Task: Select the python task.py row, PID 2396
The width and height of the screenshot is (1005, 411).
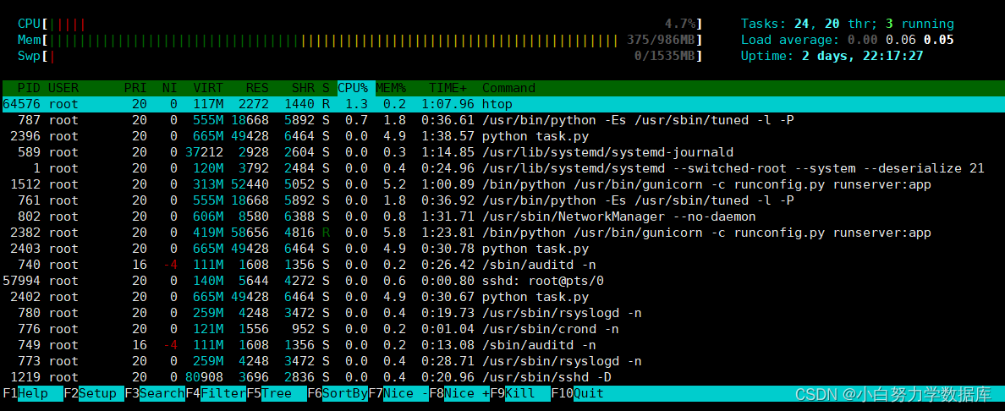Action: 502,136
